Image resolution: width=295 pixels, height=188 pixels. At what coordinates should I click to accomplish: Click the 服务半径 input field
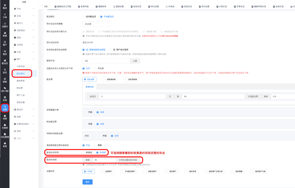point(106,61)
